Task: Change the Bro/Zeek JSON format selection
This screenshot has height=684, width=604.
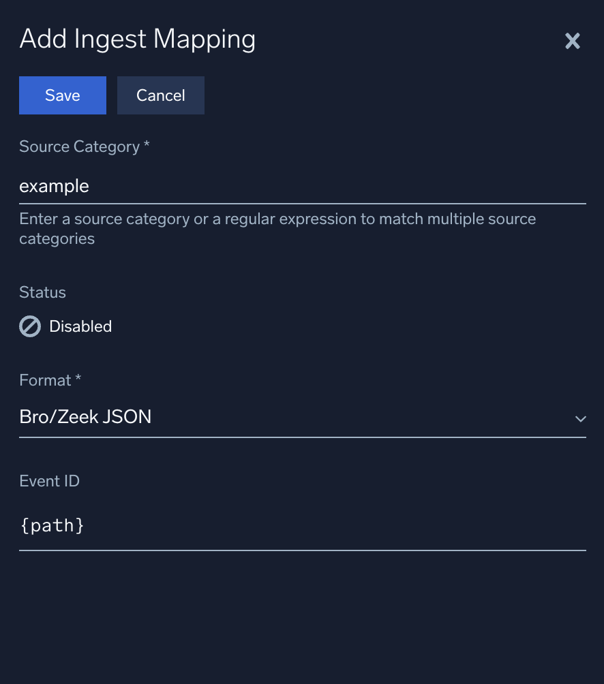Action: [302, 416]
